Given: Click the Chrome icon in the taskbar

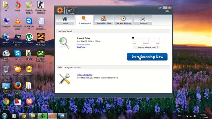Looking at the screenshot, I should click(24, 116).
